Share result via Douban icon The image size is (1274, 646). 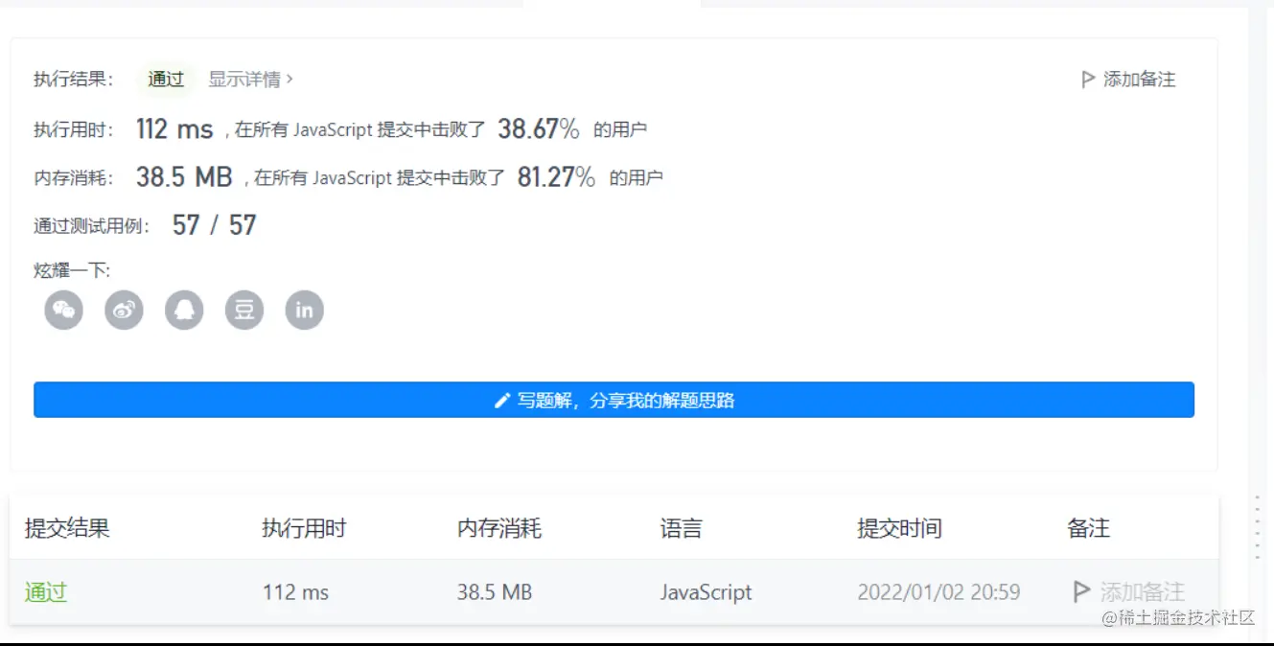click(x=244, y=311)
